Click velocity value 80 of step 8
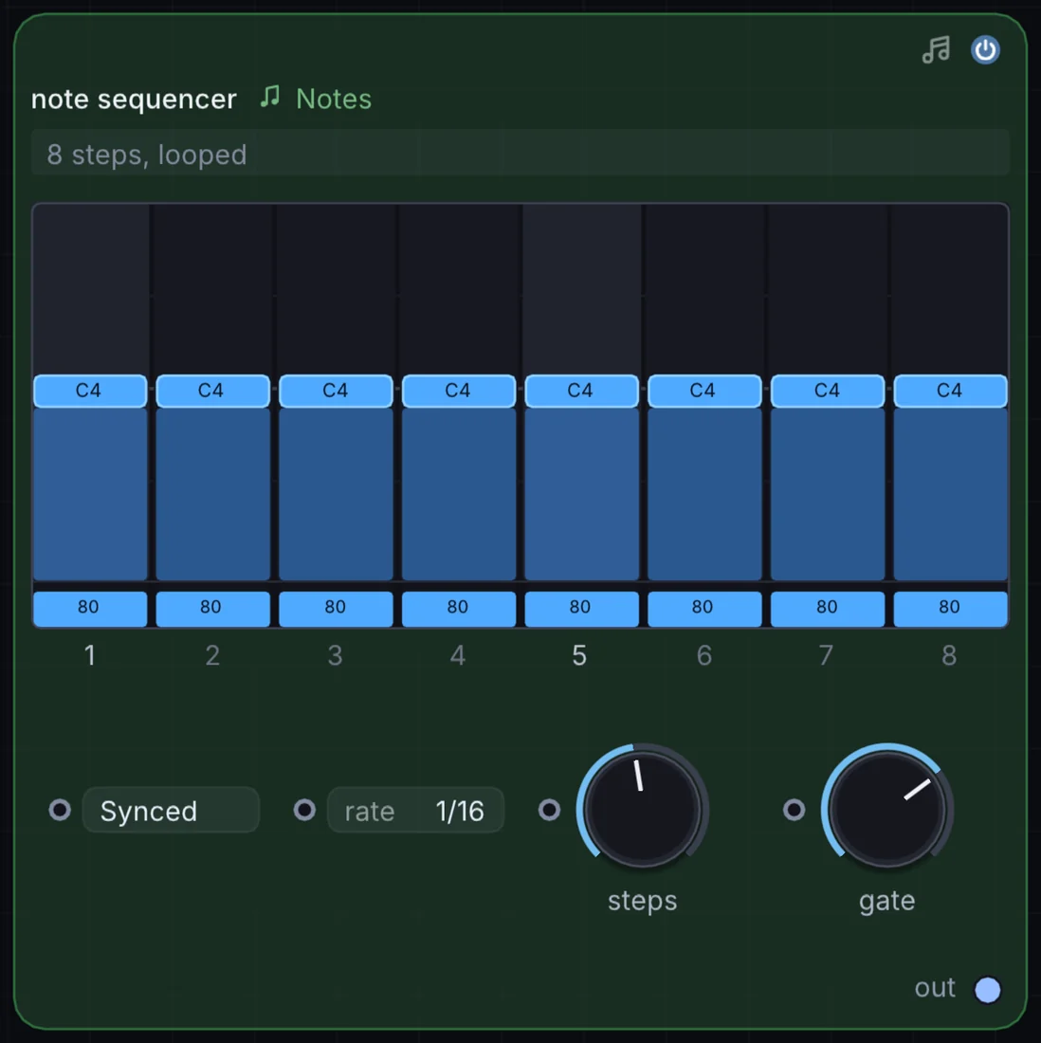This screenshot has width=1041, height=1043. [951, 608]
